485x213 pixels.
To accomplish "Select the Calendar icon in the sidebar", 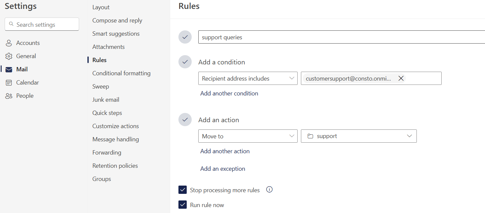I will pos(9,82).
